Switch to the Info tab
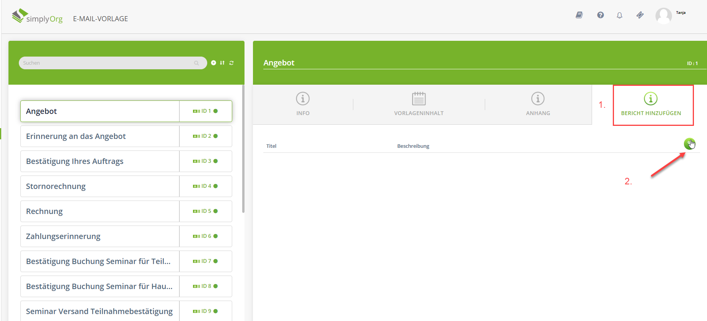 tap(303, 104)
